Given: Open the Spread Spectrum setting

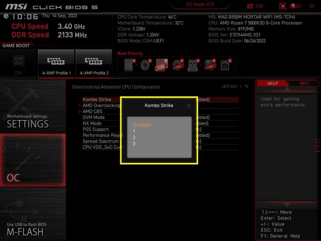Looking at the screenshot, I should click(x=160, y=141).
